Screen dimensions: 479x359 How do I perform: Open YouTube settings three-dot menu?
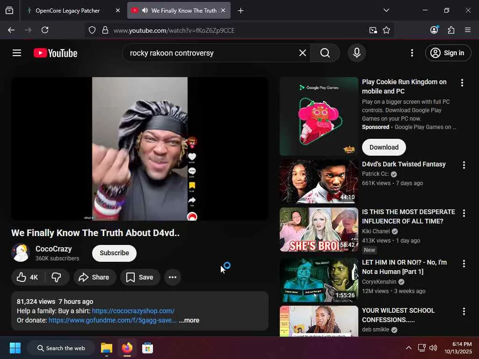[x=412, y=53]
